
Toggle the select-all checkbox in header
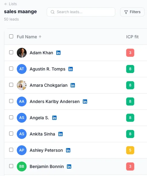11,36
